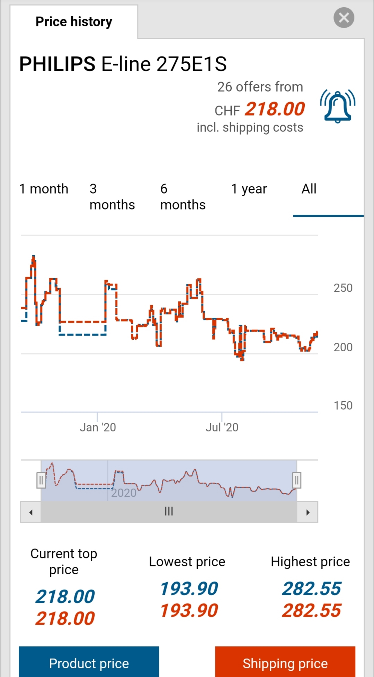The height and width of the screenshot is (677, 374).
Task: Click right range handle in navigator
Action: point(296,480)
